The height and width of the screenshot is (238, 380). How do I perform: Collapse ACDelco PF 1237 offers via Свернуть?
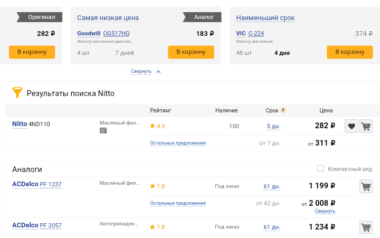pyautogui.click(x=325, y=211)
